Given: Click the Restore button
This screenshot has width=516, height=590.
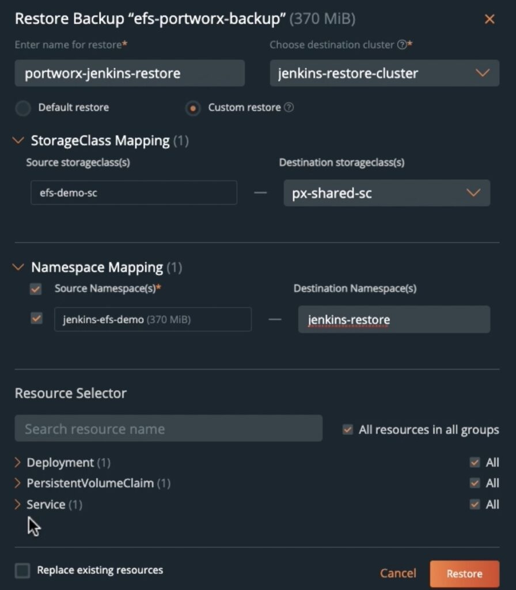Looking at the screenshot, I should pos(464,573).
